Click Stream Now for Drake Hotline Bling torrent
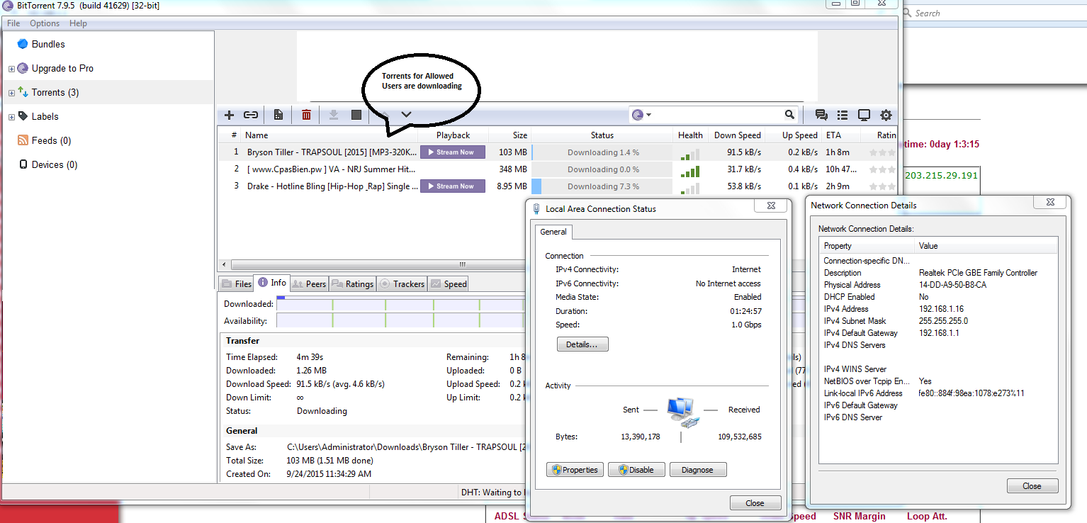 pos(453,186)
